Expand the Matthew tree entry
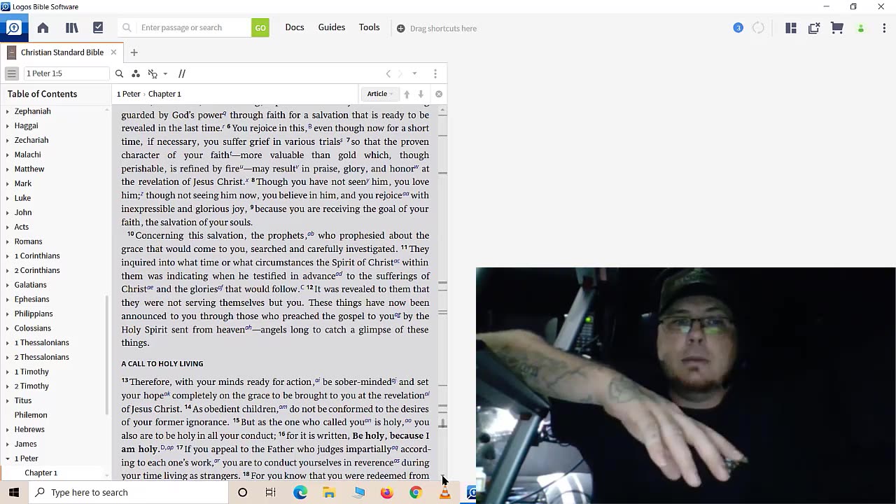896x504 pixels. (8, 169)
